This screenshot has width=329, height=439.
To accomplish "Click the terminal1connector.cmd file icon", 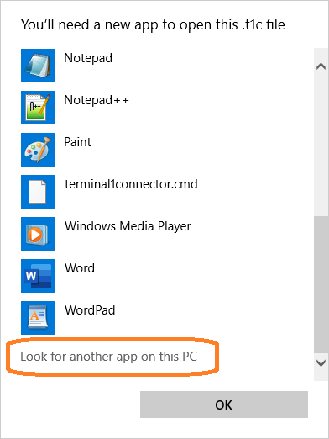I will (x=38, y=192).
